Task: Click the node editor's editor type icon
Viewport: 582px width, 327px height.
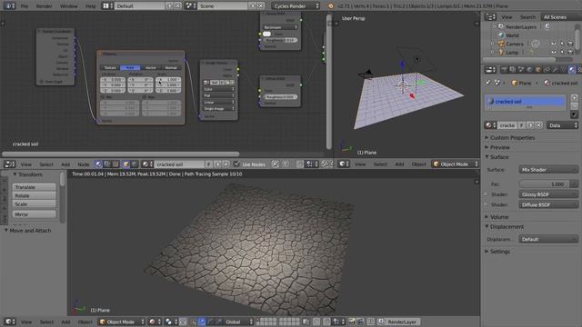Action: coord(9,163)
